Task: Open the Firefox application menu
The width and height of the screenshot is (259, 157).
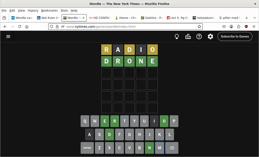Action: tap(254, 27)
